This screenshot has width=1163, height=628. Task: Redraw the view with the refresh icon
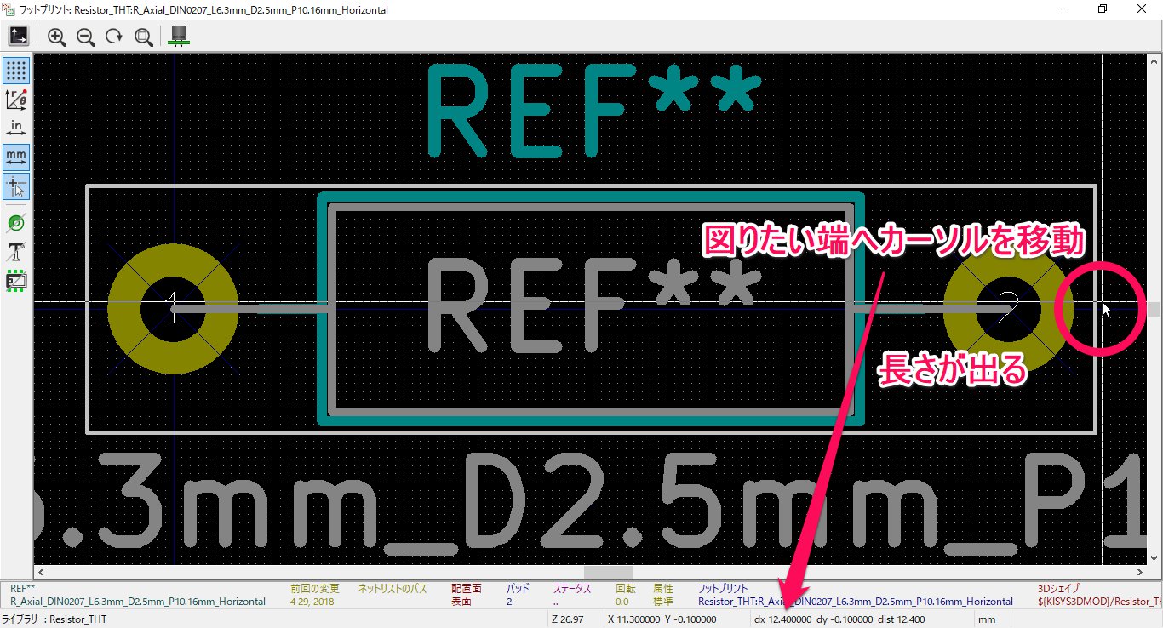pyautogui.click(x=114, y=37)
